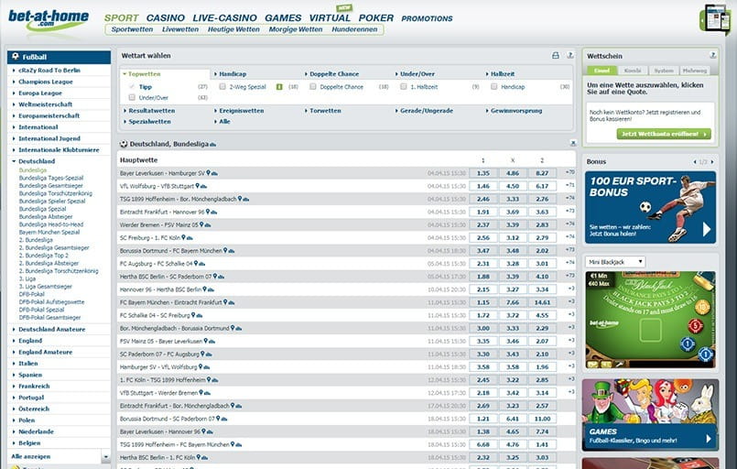Show previous bonus with left arrow
Image resolution: width=737 pixels, height=469 pixels.
pyautogui.click(x=695, y=162)
